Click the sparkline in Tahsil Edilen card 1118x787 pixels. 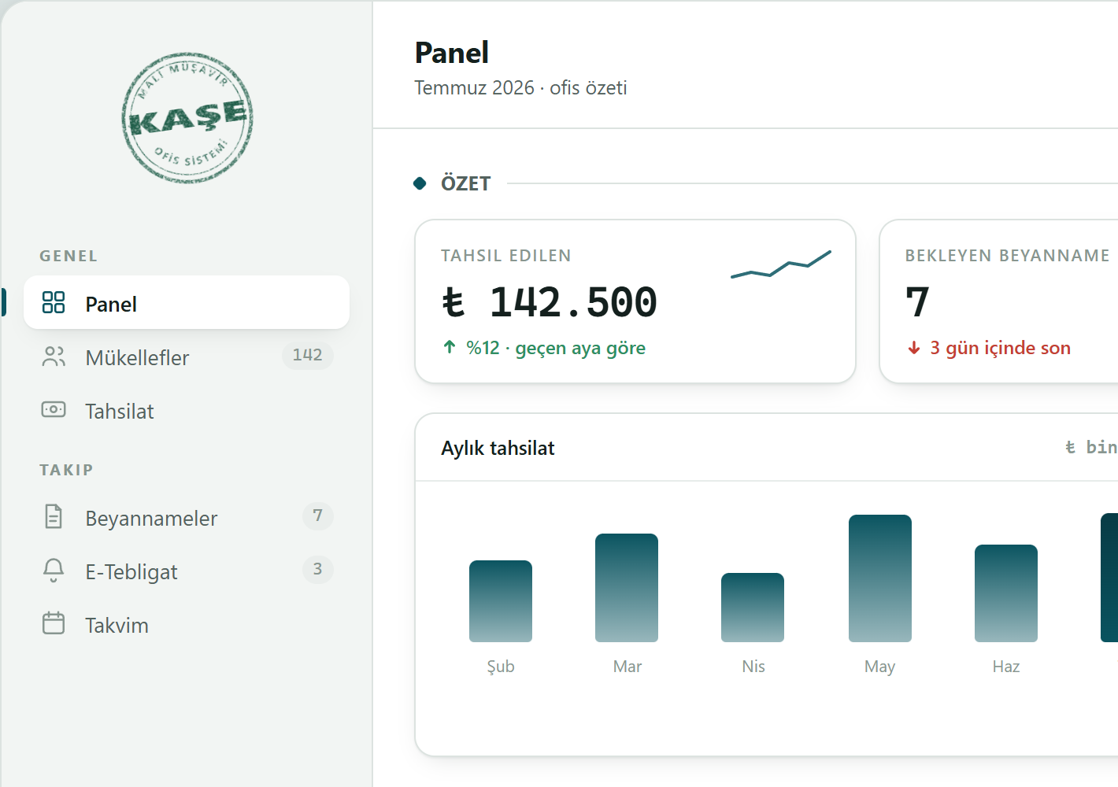pos(781,264)
